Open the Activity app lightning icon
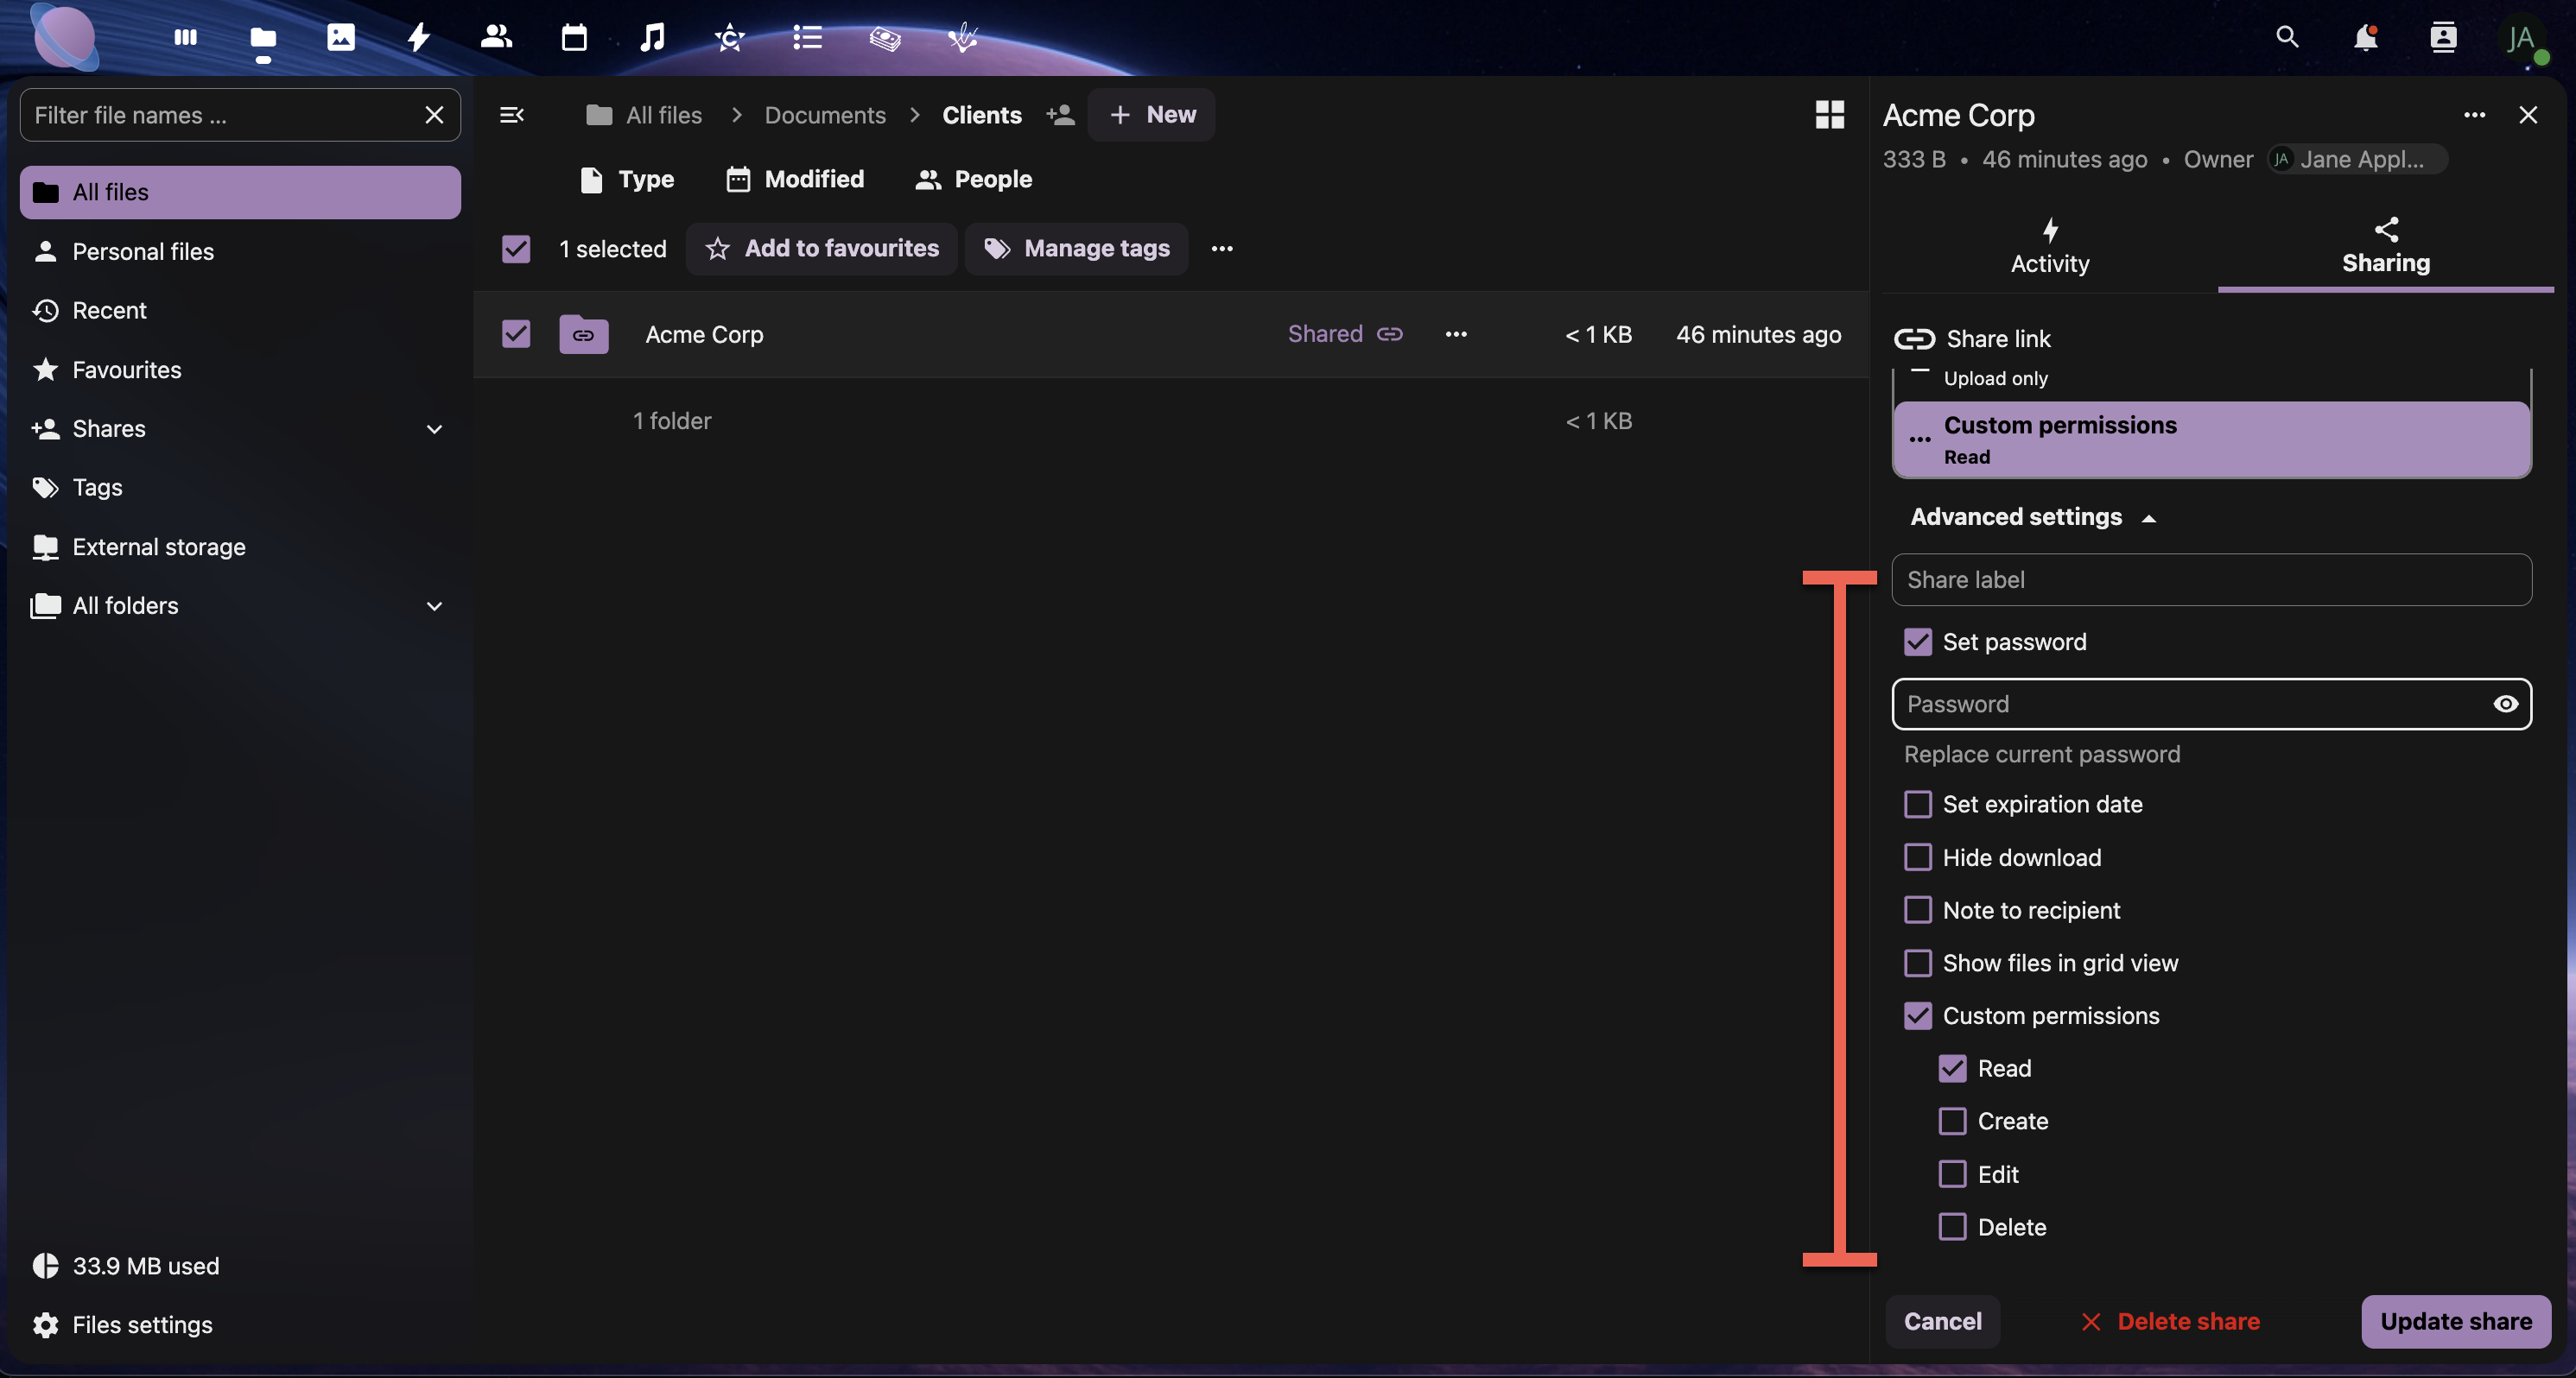 [418, 38]
